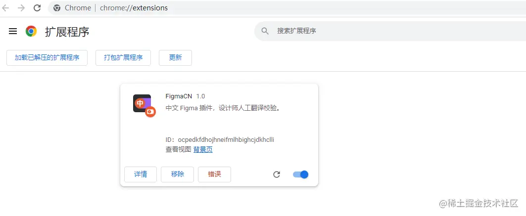Click the magnifier icon in the search box

[x=265, y=31]
